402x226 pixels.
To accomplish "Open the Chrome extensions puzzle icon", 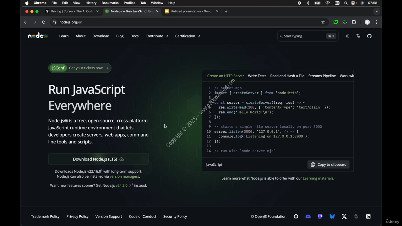I will point(354,22).
